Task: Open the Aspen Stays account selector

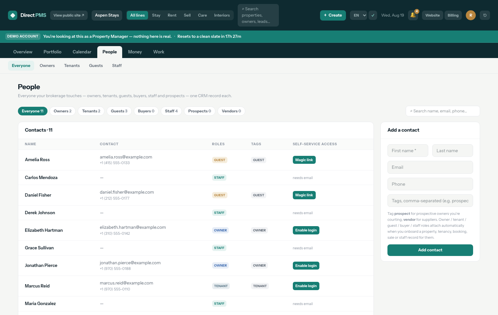Action: coord(107,15)
